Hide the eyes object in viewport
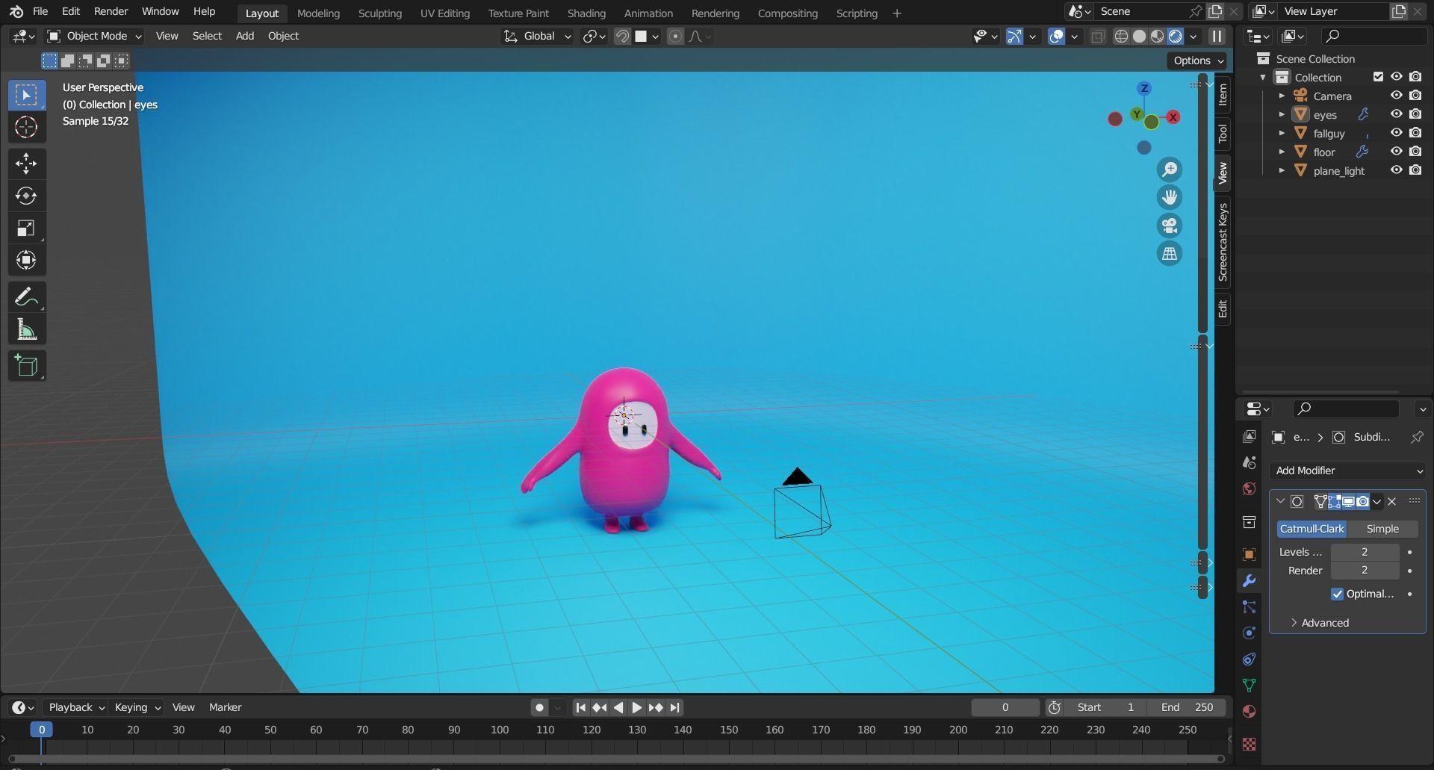Image resolution: width=1434 pixels, height=770 pixels. [1396, 114]
